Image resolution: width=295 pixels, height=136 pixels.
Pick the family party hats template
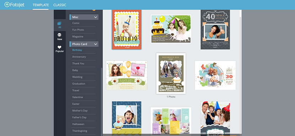coord(215,118)
